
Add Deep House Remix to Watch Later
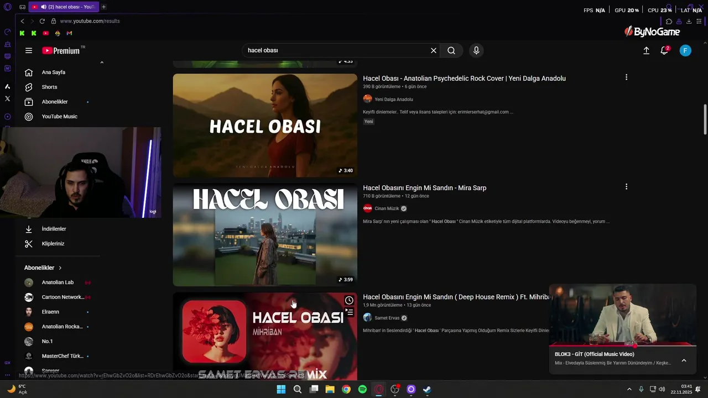click(x=349, y=300)
